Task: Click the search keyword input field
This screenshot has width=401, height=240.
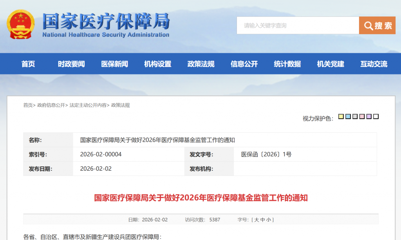Action: 298,25
